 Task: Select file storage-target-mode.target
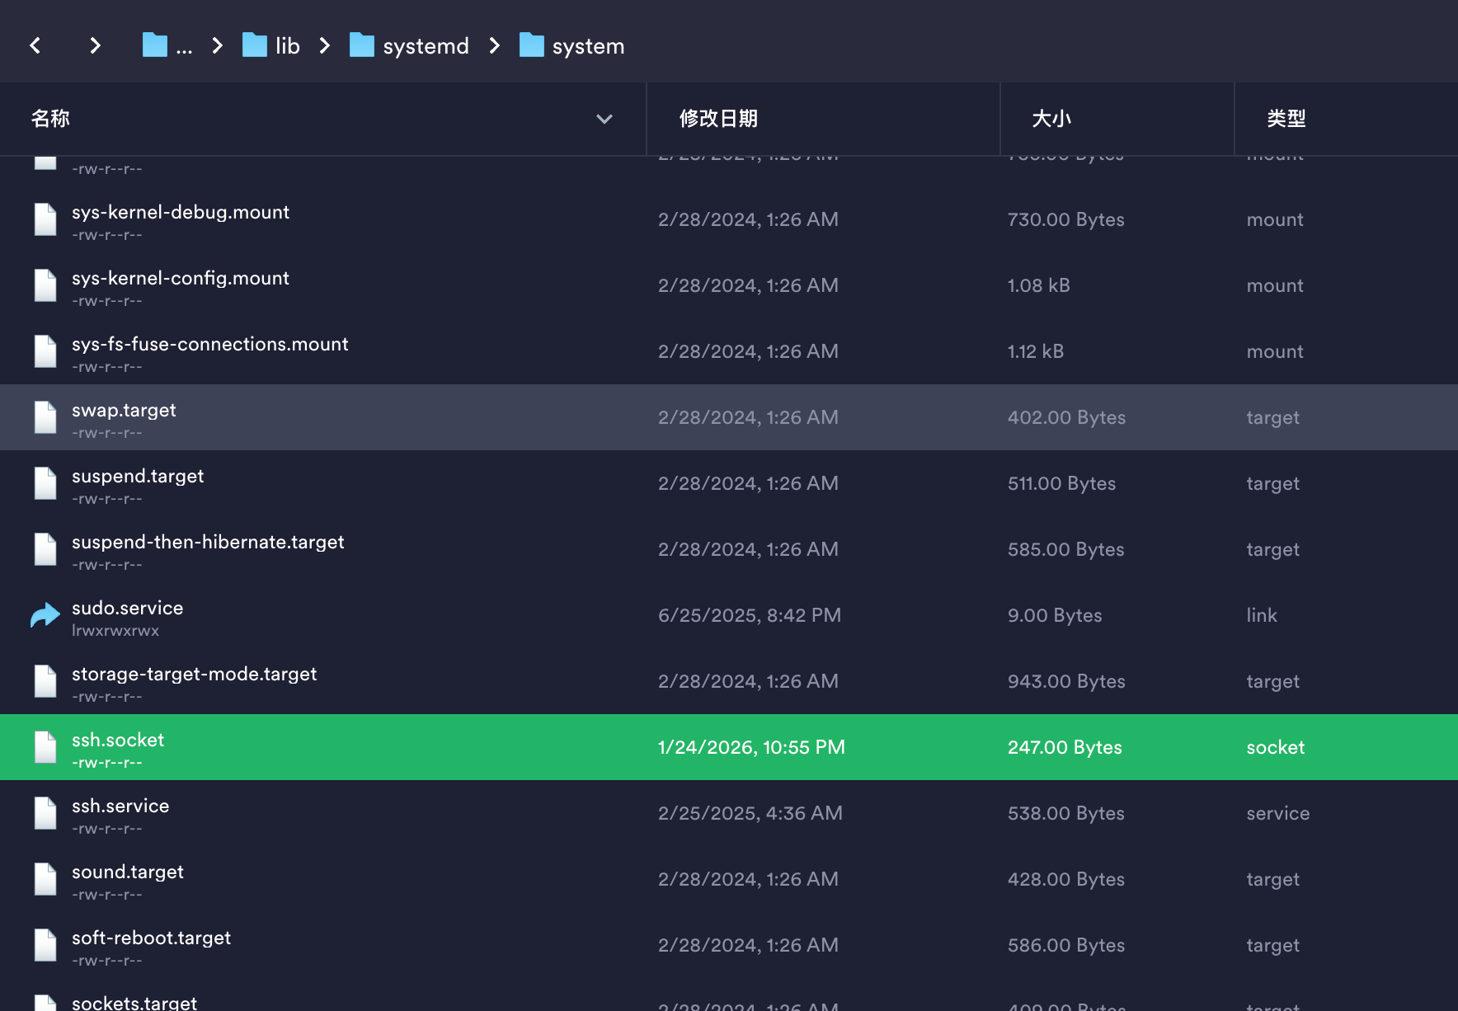click(x=729, y=681)
